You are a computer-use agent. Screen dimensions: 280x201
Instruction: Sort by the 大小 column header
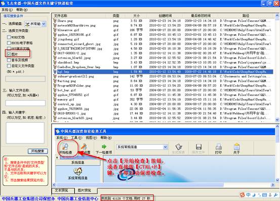point(137,16)
